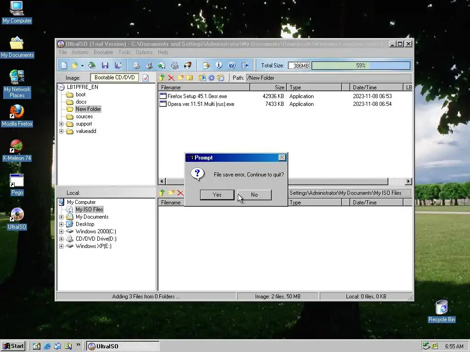
Task: Expand Windows XP(E:) drive node
Action: coord(62,246)
